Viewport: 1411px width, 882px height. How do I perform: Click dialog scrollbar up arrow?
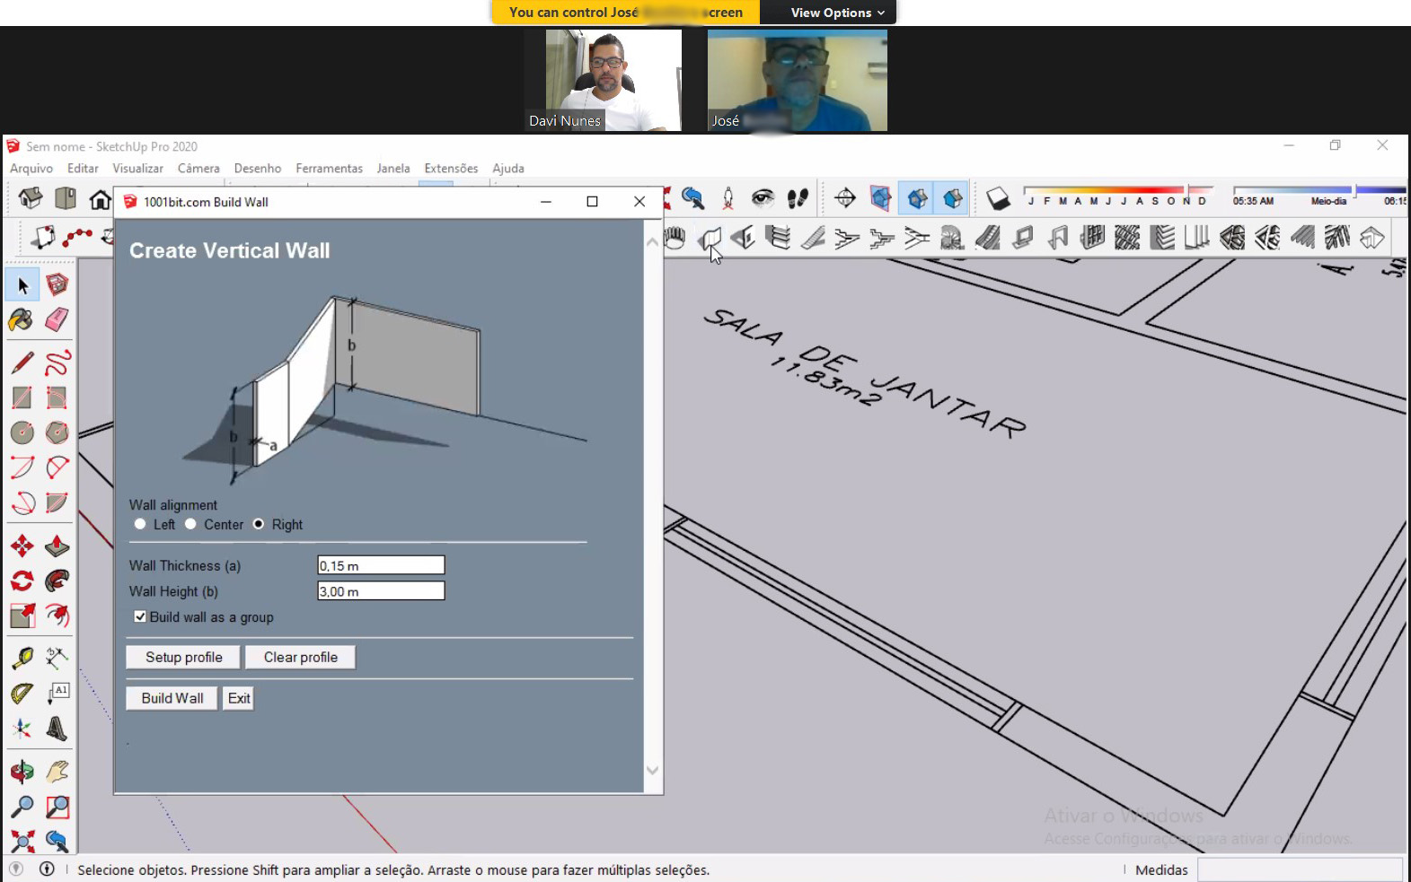pyautogui.click(x=653, y=241)
